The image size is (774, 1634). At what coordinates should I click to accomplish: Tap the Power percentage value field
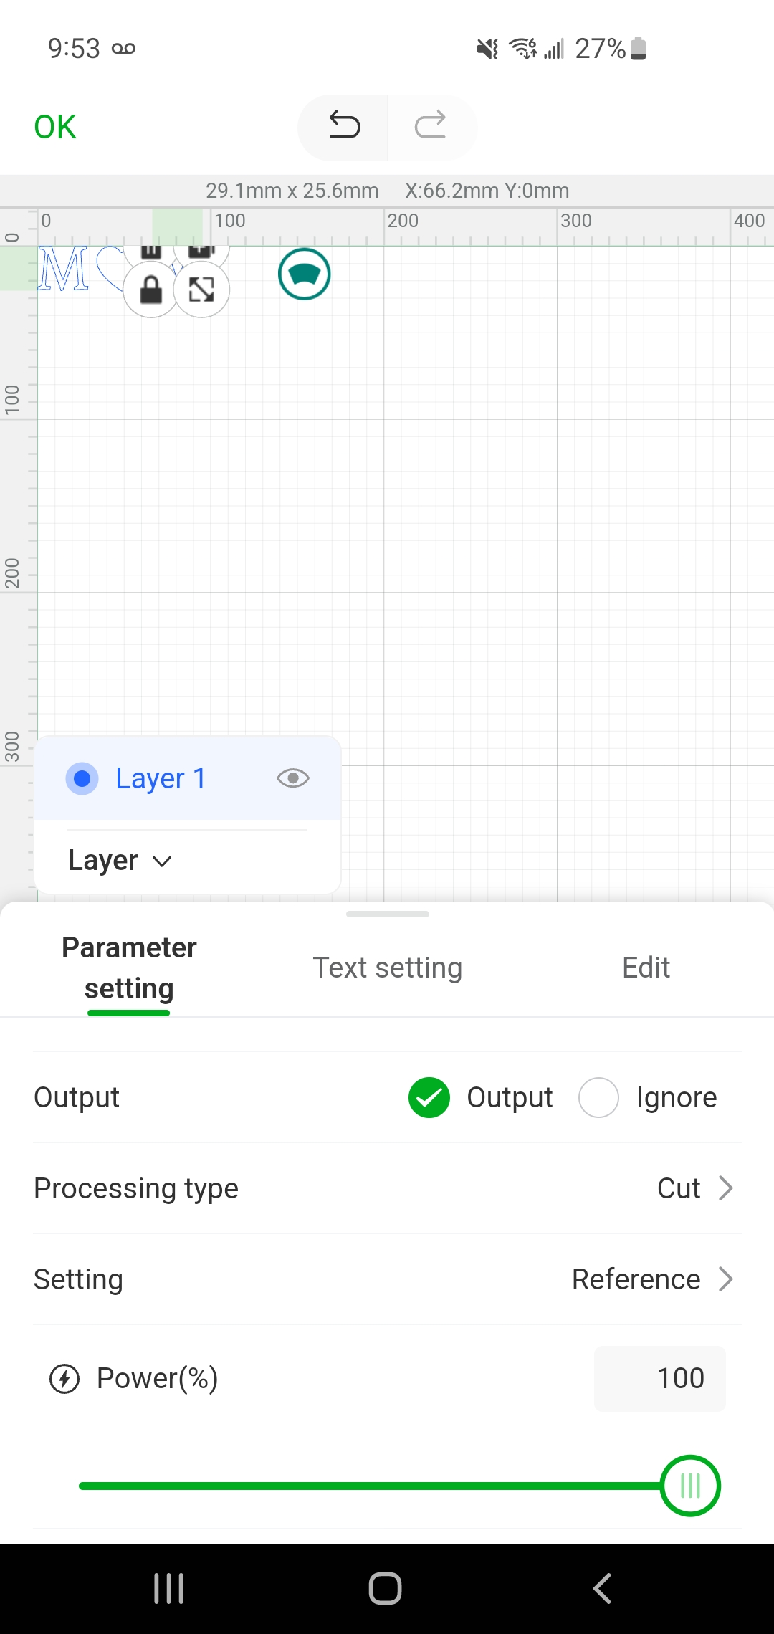click(660, 1378)
